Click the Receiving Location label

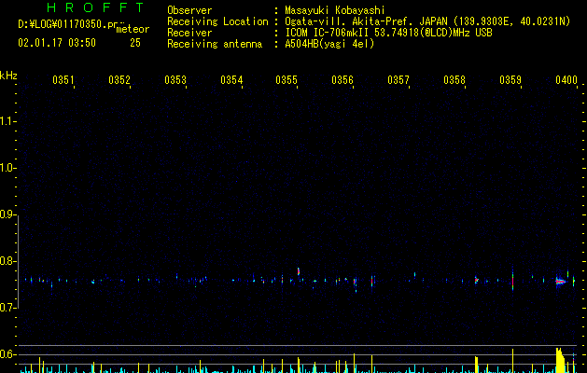[x=217, y=21]
